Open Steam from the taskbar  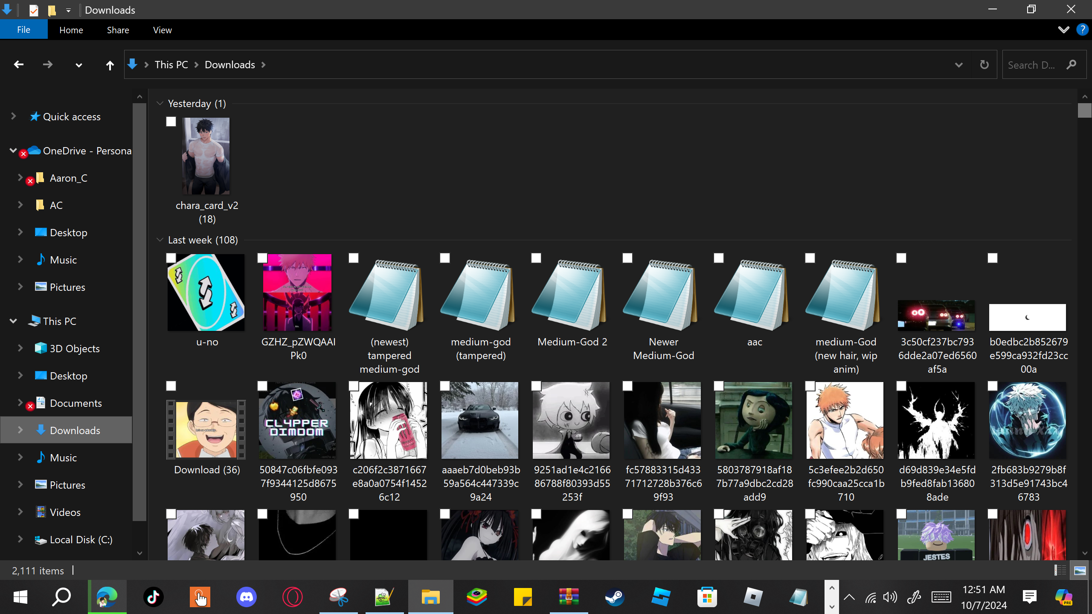(x=615, y=597)
